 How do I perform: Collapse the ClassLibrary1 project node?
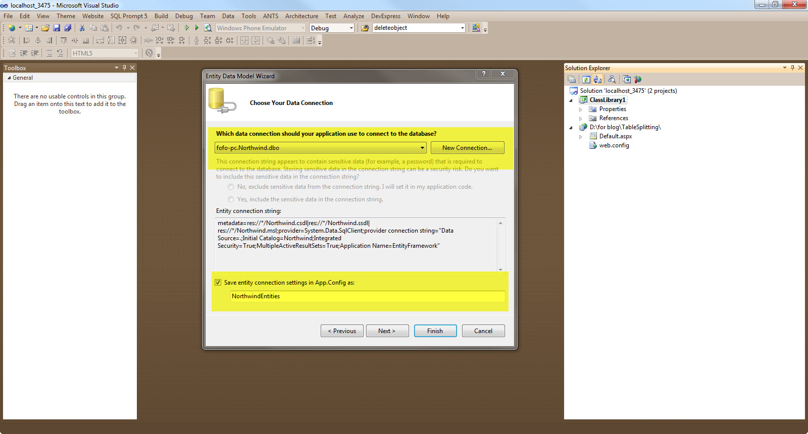click(571, 100)
